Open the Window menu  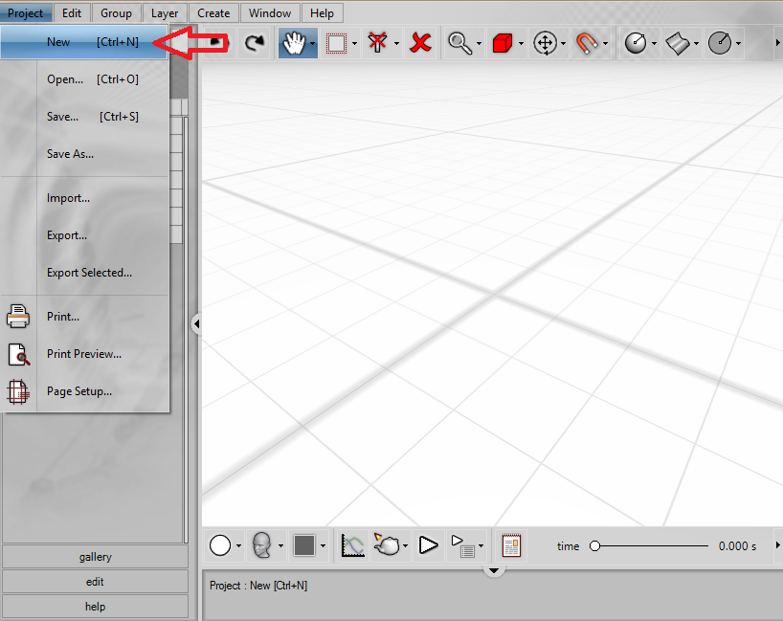click(x=270, y=13)
